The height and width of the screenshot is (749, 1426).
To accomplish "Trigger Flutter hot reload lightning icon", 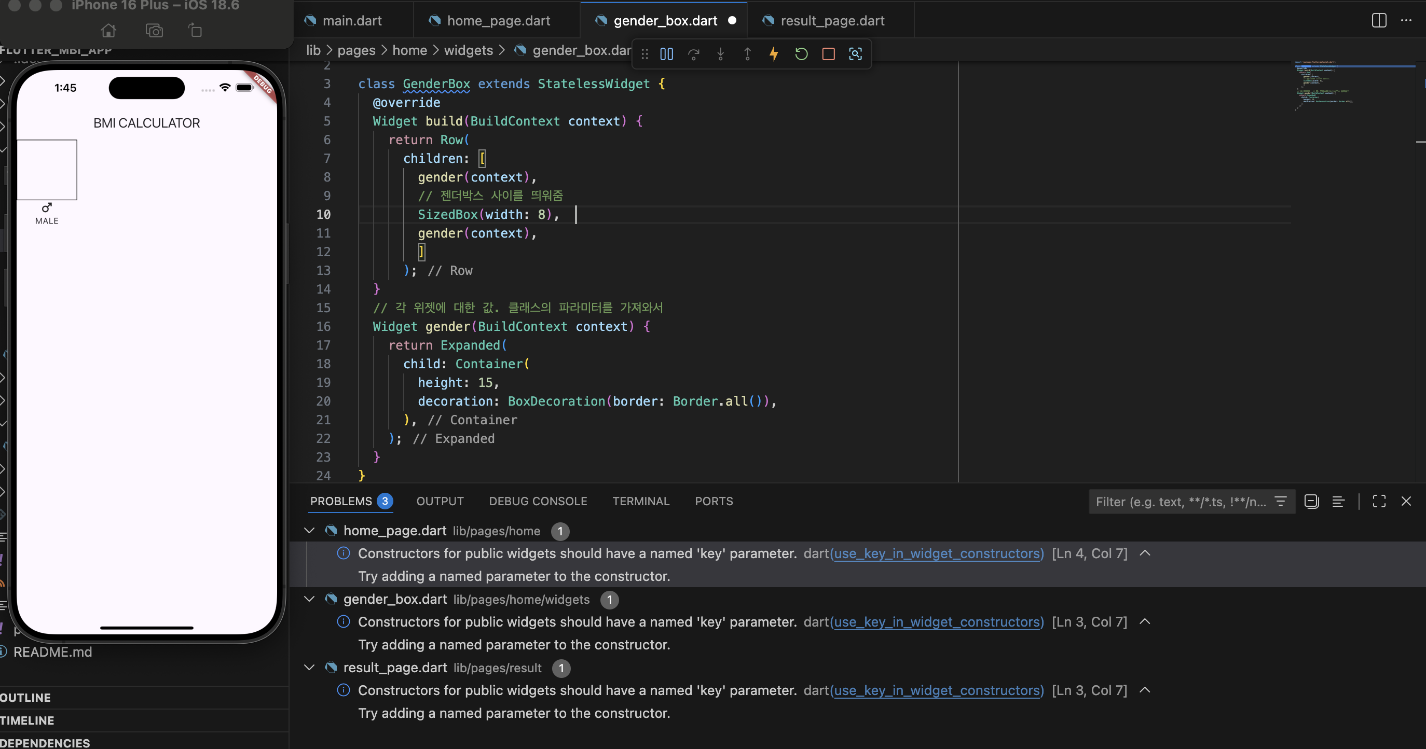I will (x=774, y=53).
